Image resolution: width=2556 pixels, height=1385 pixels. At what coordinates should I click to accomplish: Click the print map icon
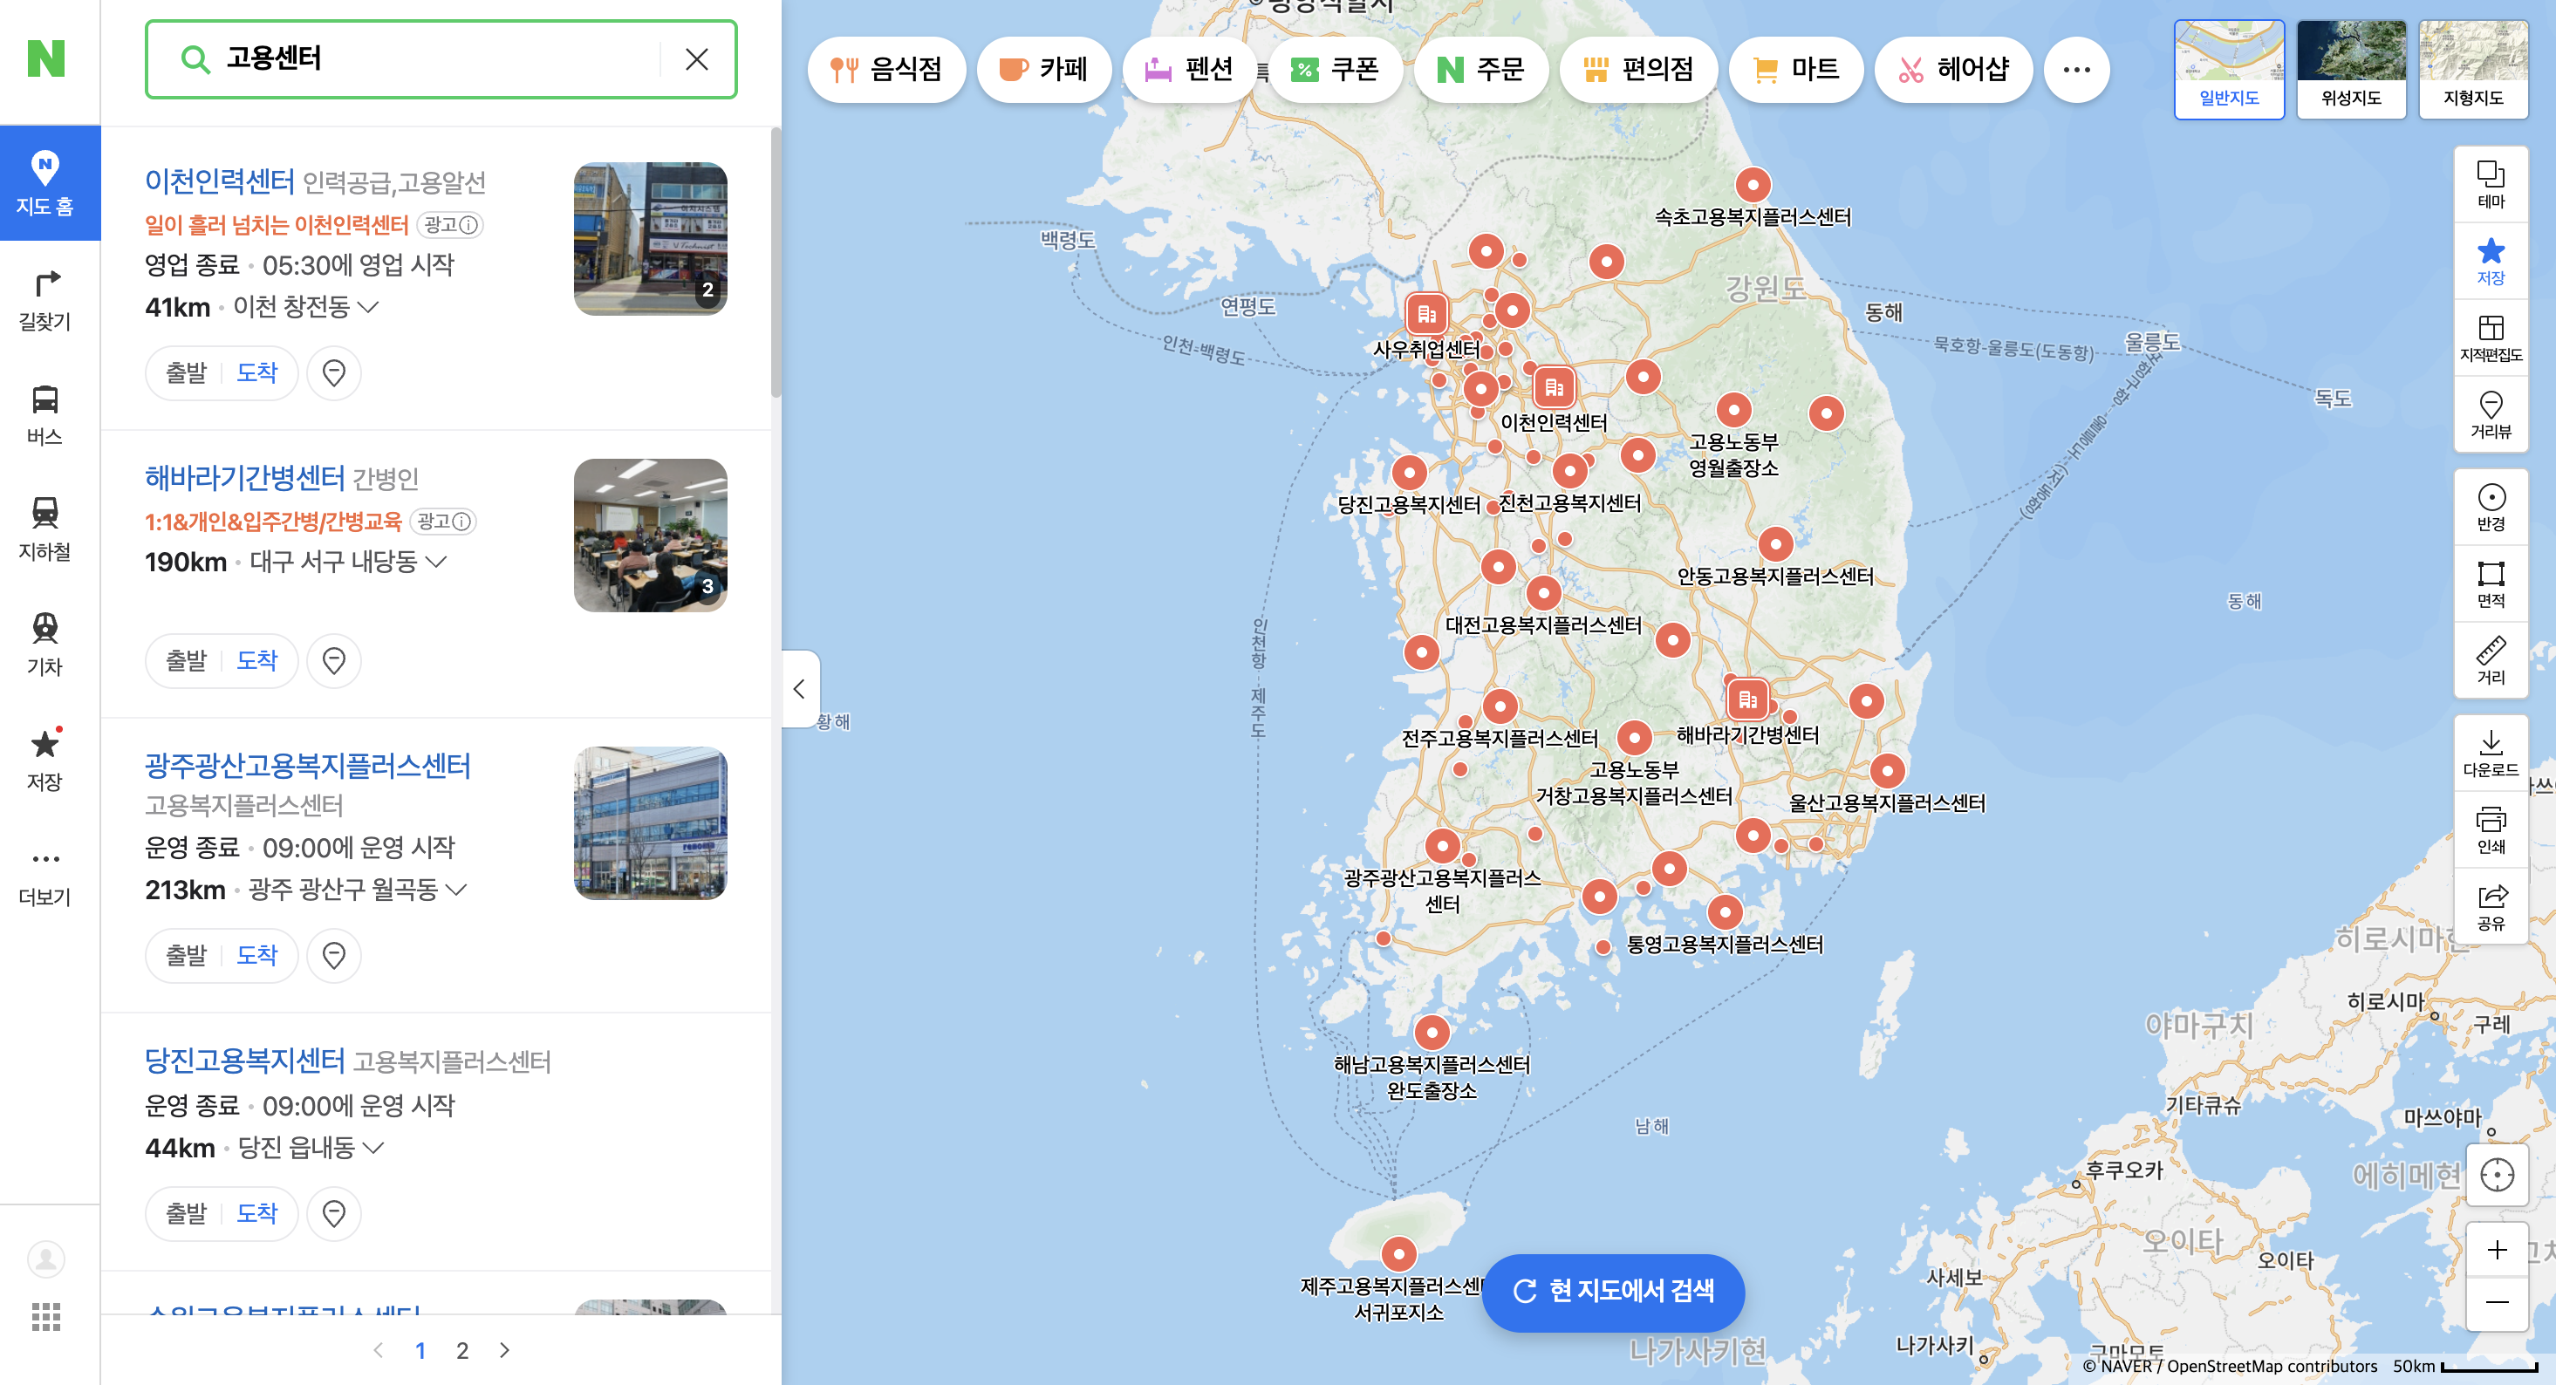[x=2491, y=829]
